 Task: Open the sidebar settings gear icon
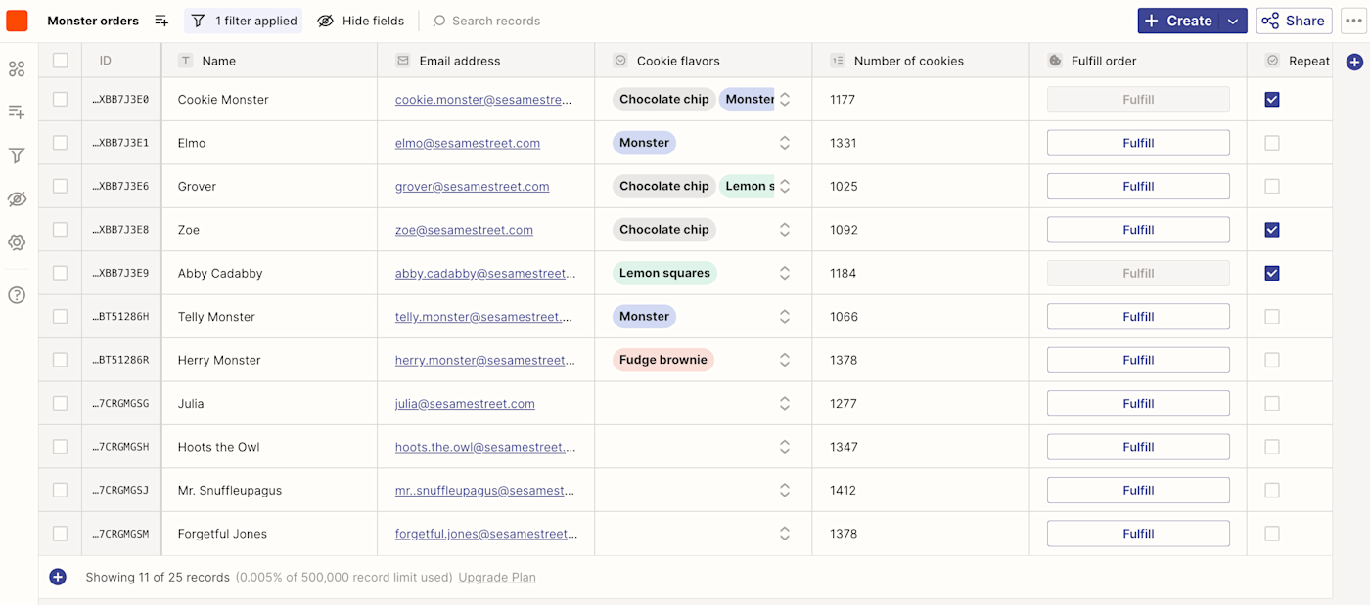click(x=17, y=242)
